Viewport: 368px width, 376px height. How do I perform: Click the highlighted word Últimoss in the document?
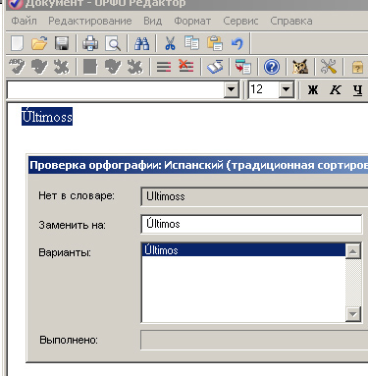(47, 117)
